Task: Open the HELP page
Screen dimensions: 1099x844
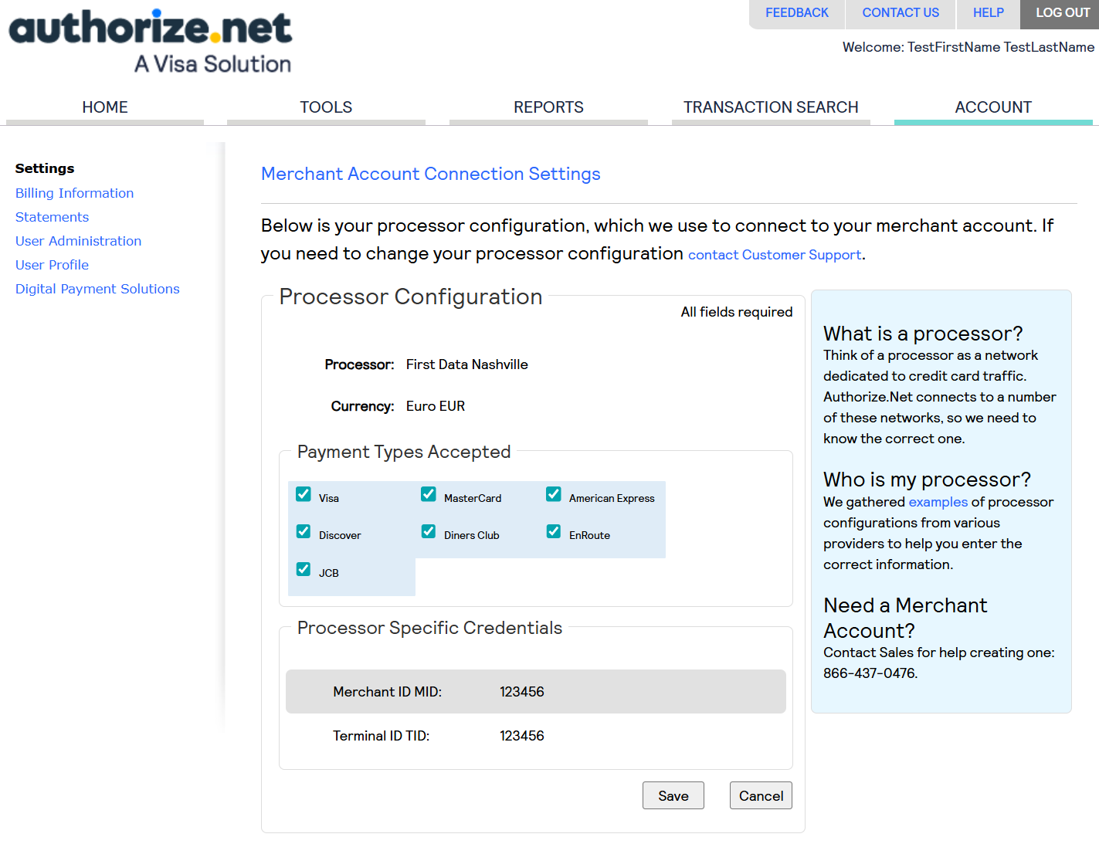Action: 989,13
